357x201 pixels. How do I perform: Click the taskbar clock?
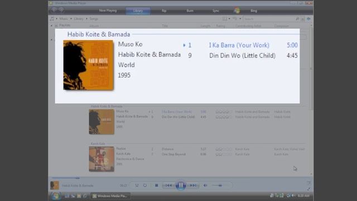303,196
